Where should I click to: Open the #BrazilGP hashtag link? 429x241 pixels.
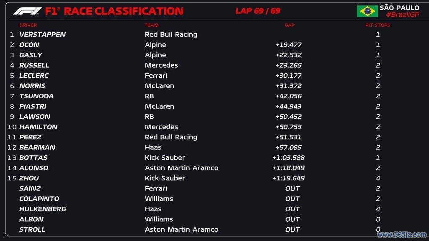(403, 15)
